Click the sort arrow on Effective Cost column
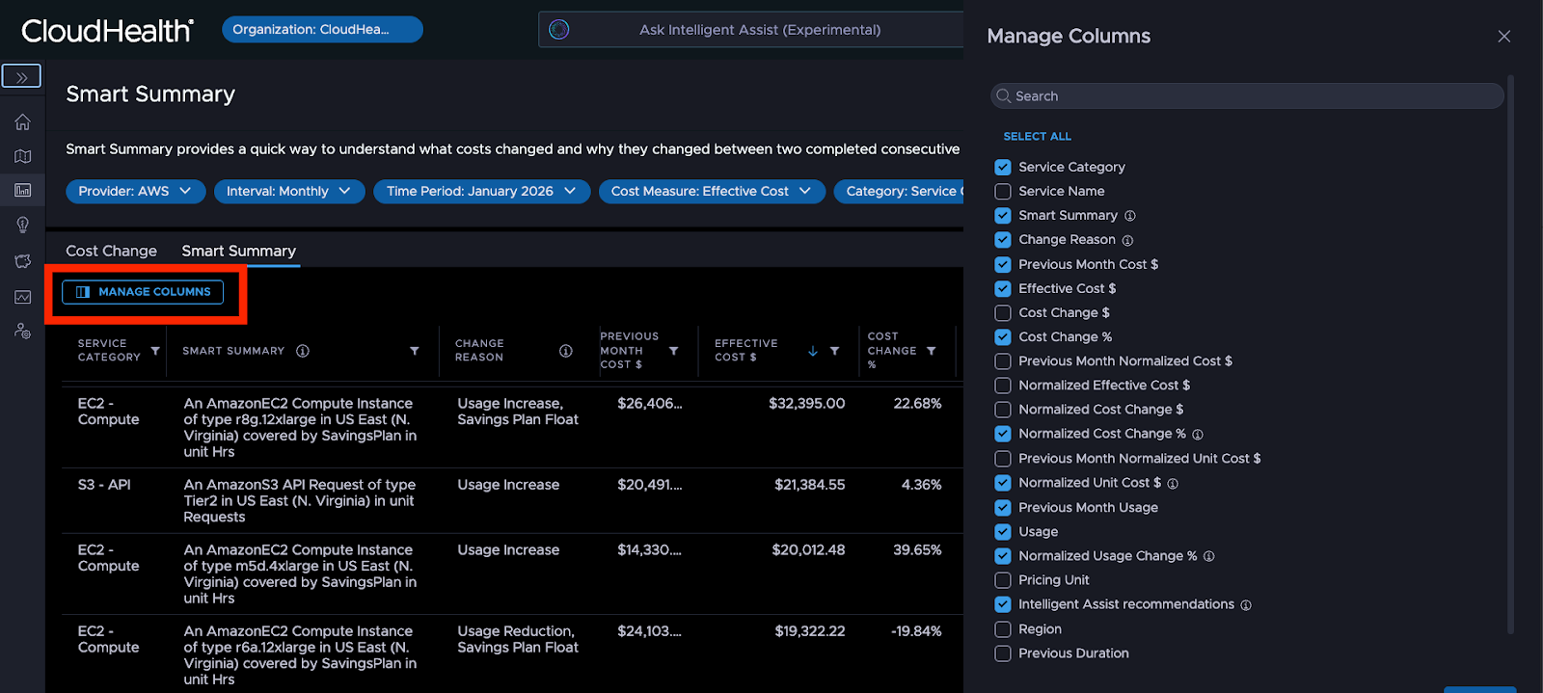 tap(813, 351)
